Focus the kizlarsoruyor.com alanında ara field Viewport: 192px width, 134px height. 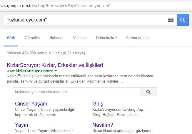(x=76, y=92)
